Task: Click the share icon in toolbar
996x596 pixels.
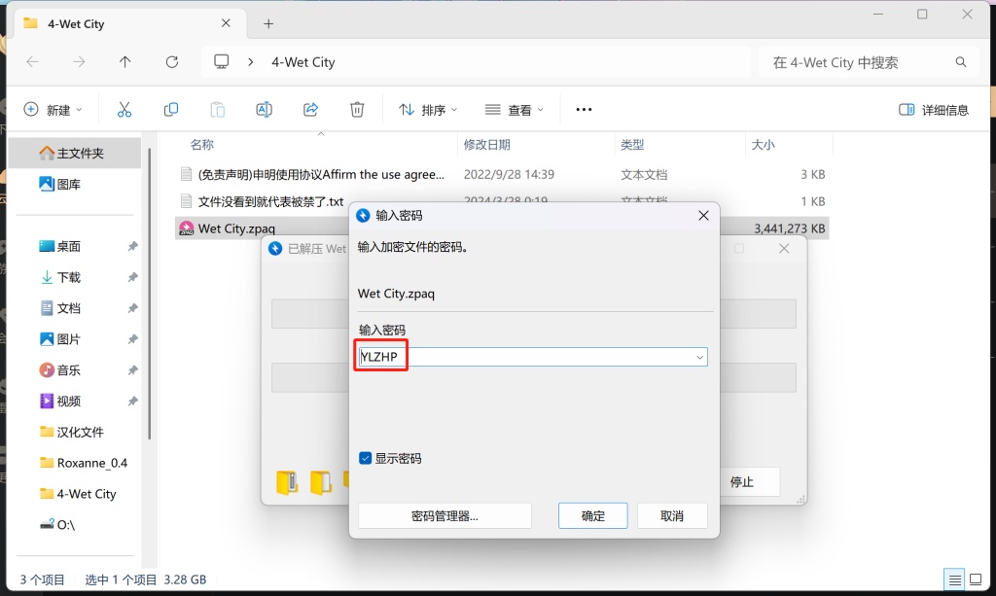Action: point(311,110)
